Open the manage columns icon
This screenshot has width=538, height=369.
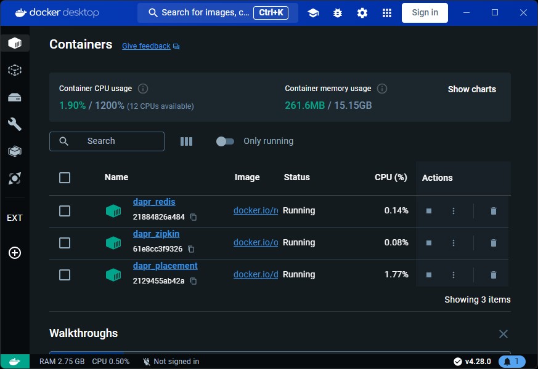pos(186,141)
